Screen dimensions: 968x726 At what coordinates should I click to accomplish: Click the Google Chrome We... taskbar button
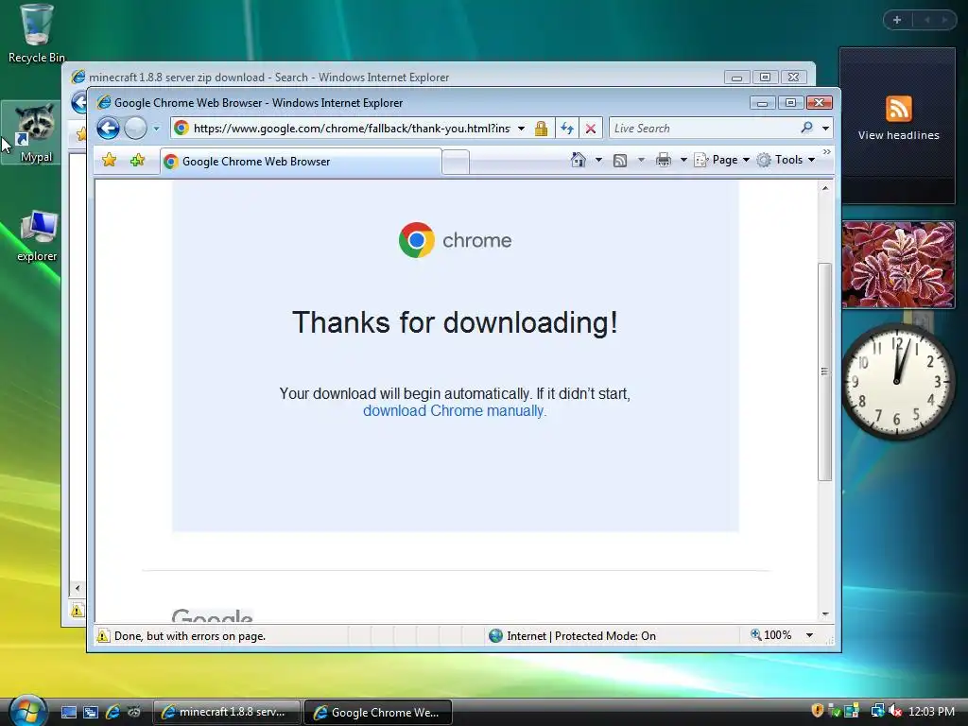(378, 713)
